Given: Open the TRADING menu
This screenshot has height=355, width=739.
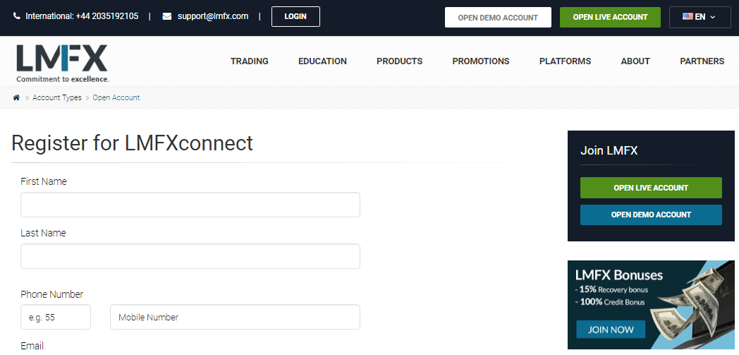Looking at the screenshot, I should [x=250, y=61].
